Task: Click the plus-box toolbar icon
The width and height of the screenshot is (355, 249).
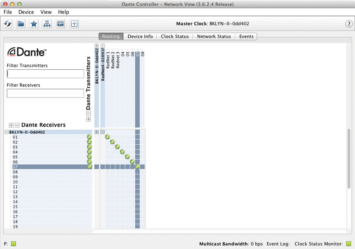Action: point(74,24)
